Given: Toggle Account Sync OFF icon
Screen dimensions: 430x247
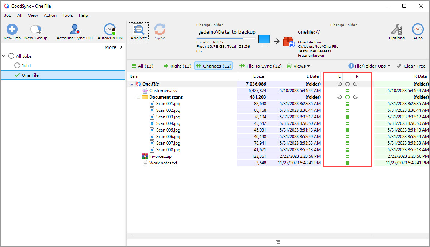Looking at the screenshot, I should point(75,29).
